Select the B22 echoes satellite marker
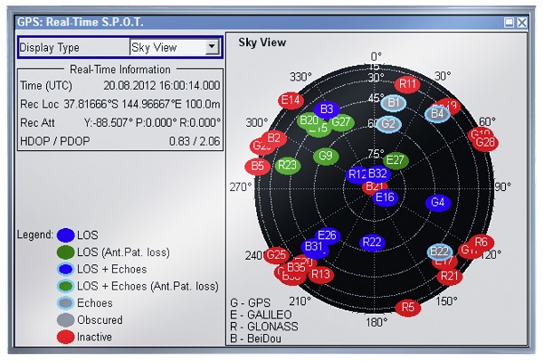The width and height of the screenshot is (543, 362). [440, 252]
